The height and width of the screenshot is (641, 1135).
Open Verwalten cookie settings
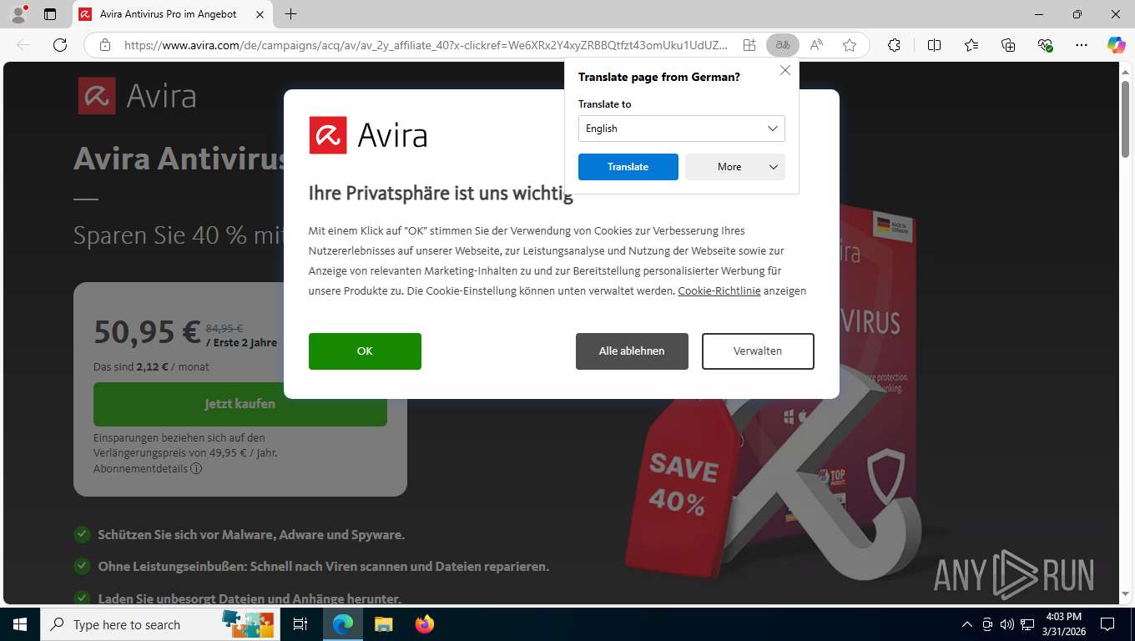(758, 351)
